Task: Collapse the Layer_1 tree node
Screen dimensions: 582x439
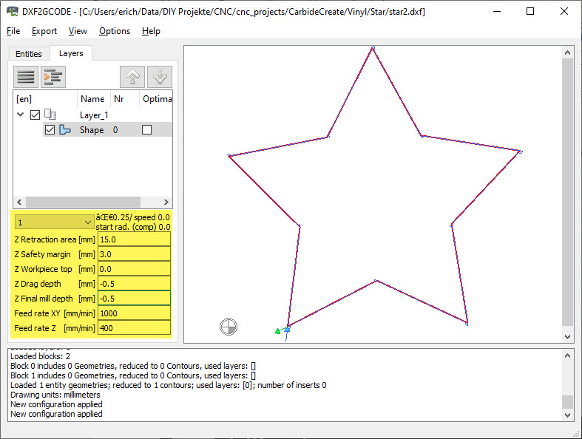Action: 20,115
